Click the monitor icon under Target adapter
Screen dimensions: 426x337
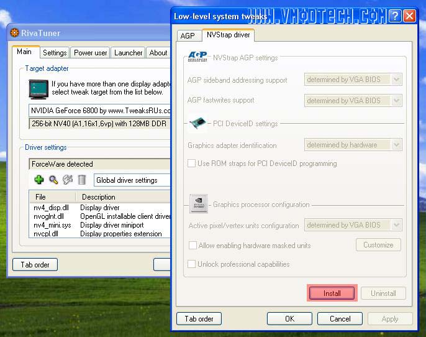39,89
